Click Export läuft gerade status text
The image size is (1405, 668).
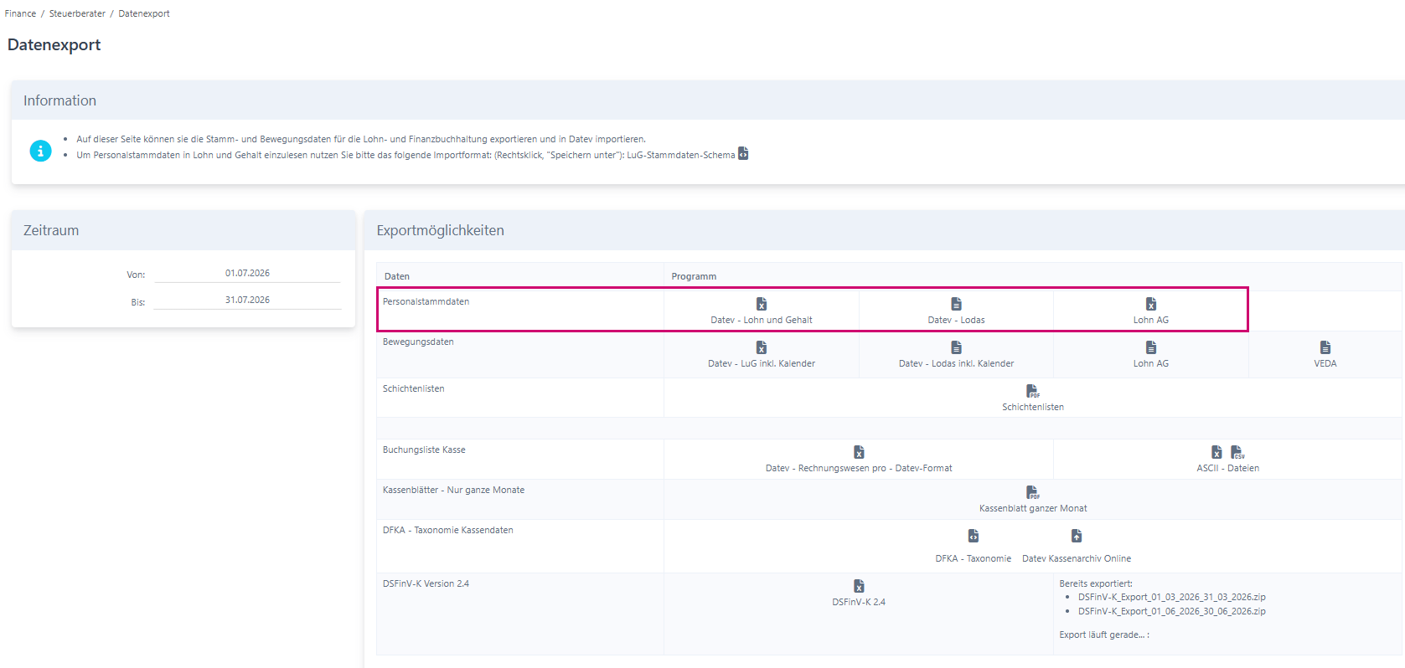point(1104,635)
